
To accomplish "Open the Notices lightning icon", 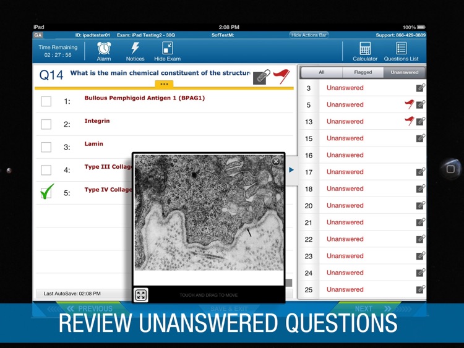I will [x=135, y=51].
